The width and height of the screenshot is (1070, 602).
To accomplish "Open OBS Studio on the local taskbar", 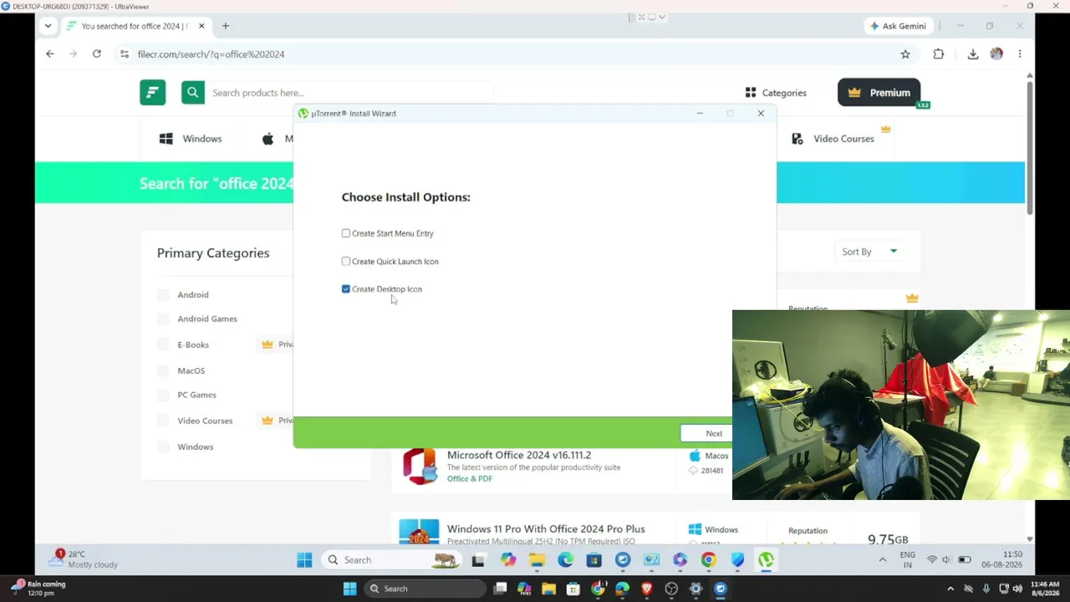I will coord(671,589).
